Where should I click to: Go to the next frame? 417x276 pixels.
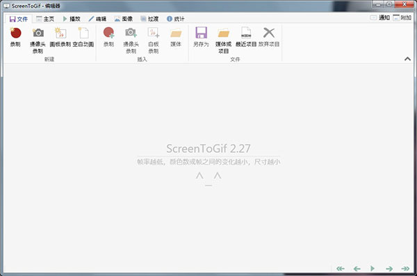389,268
